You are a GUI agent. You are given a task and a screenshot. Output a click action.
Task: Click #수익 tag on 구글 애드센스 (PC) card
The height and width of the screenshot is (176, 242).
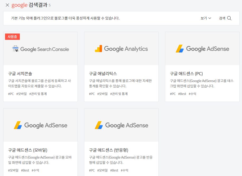click(x=192, y=94)
